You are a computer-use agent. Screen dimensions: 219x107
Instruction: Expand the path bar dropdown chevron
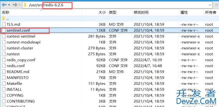pos(210,5)
